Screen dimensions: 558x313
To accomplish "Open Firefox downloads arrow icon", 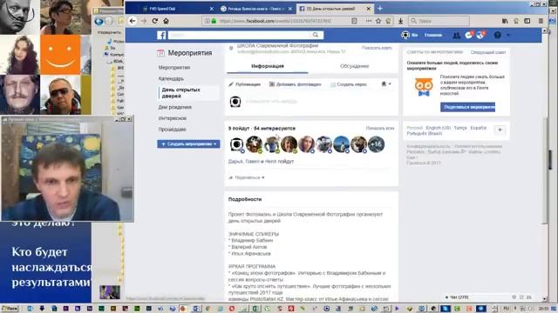I will pyautogui.click(x=400, y=21).
